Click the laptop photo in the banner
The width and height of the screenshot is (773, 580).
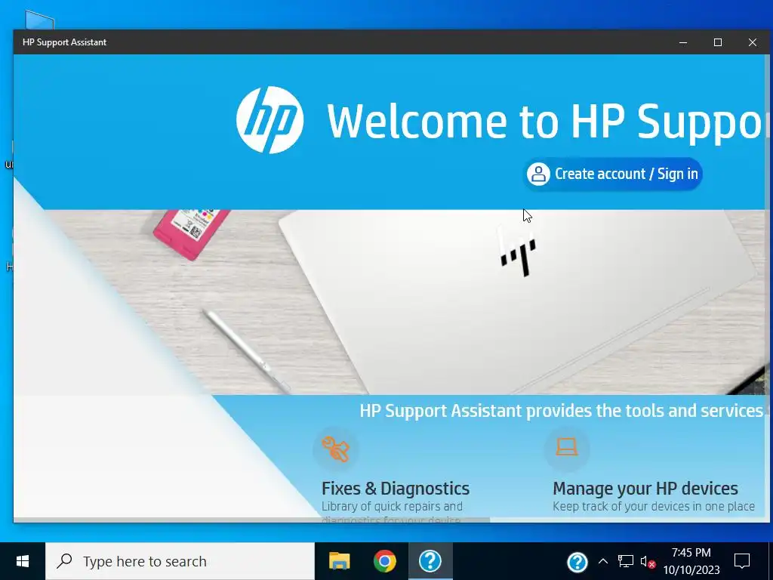(518, 301)
